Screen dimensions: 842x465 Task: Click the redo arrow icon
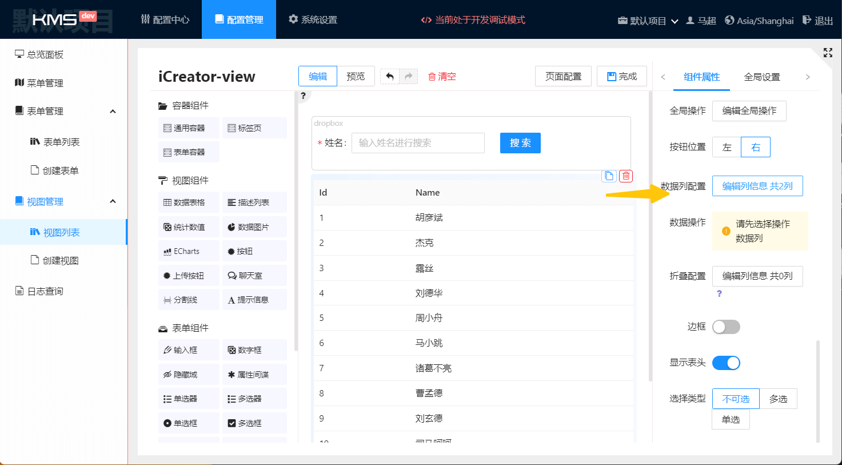tap(408, 76)
